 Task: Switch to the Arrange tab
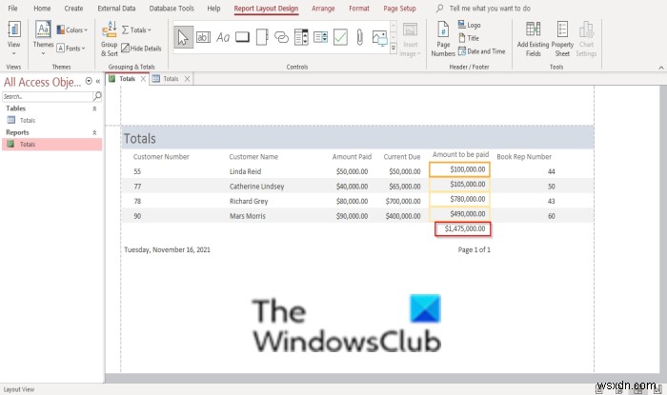(323, 8)
